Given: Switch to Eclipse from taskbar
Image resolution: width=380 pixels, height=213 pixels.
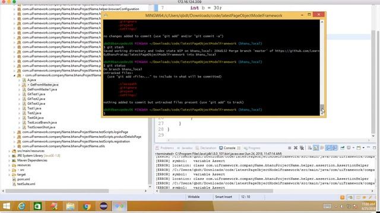Looking at the screenshot, I should pos(103,206).
